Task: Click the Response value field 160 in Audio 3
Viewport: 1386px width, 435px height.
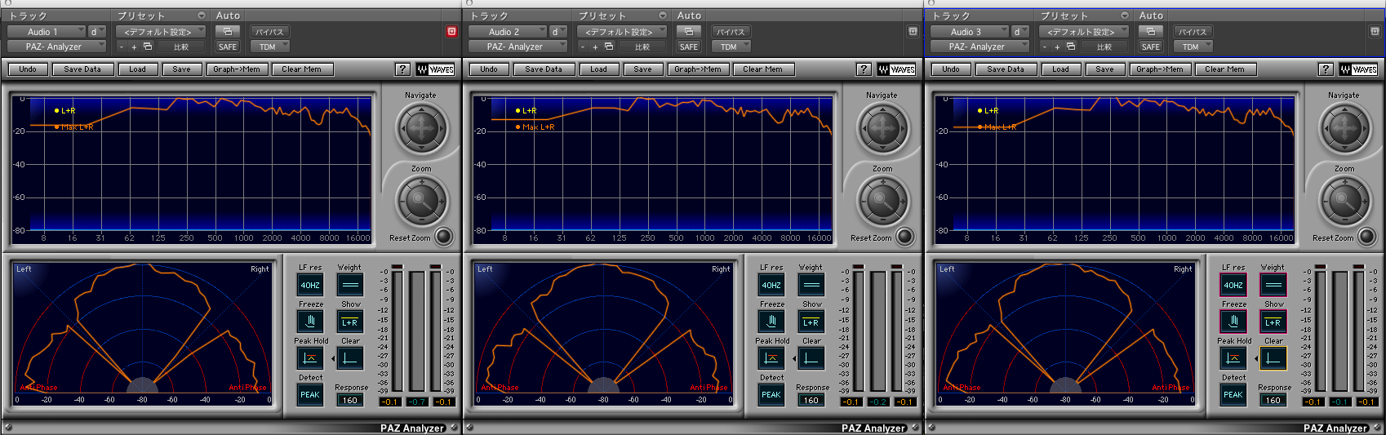Action: 1273,400
